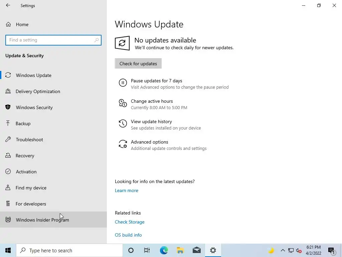The width and height of the screenshot is (342, 257).
Task: Click the Windows Update sync icon in sidebar
Action: [x=8, y=75]
